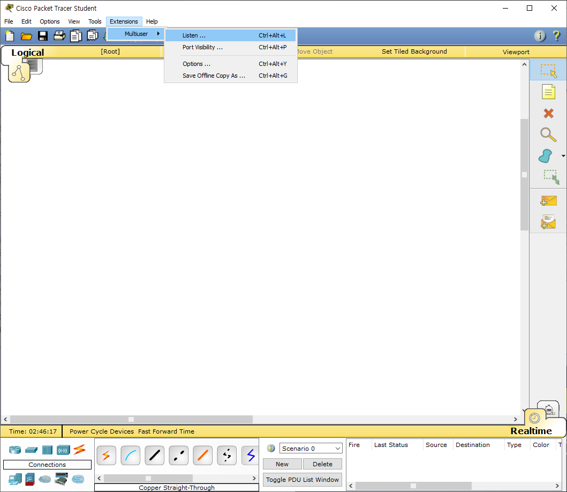567x492 pixels.
Task: Switch to Realtime mode clock icon
Action: tap(534, 418)
